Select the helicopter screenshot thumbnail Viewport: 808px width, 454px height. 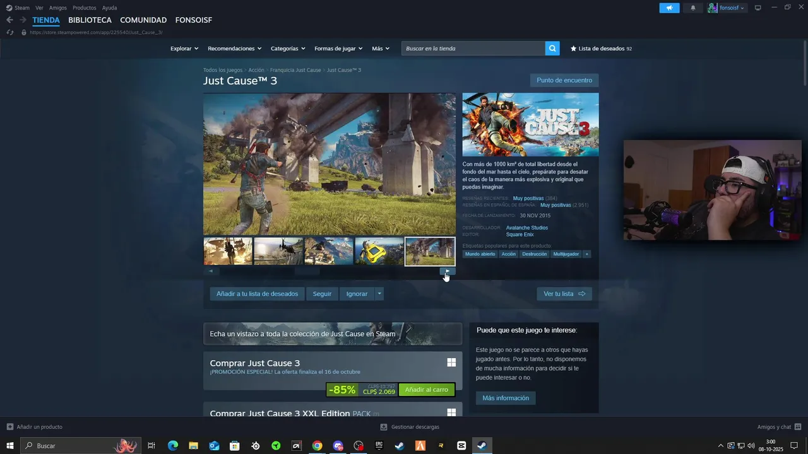(x=278, y=251)
